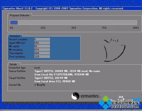Click the Speed (MB/min) label
Viewport: 142px width, 111px height.
click(x=17, y=43)
